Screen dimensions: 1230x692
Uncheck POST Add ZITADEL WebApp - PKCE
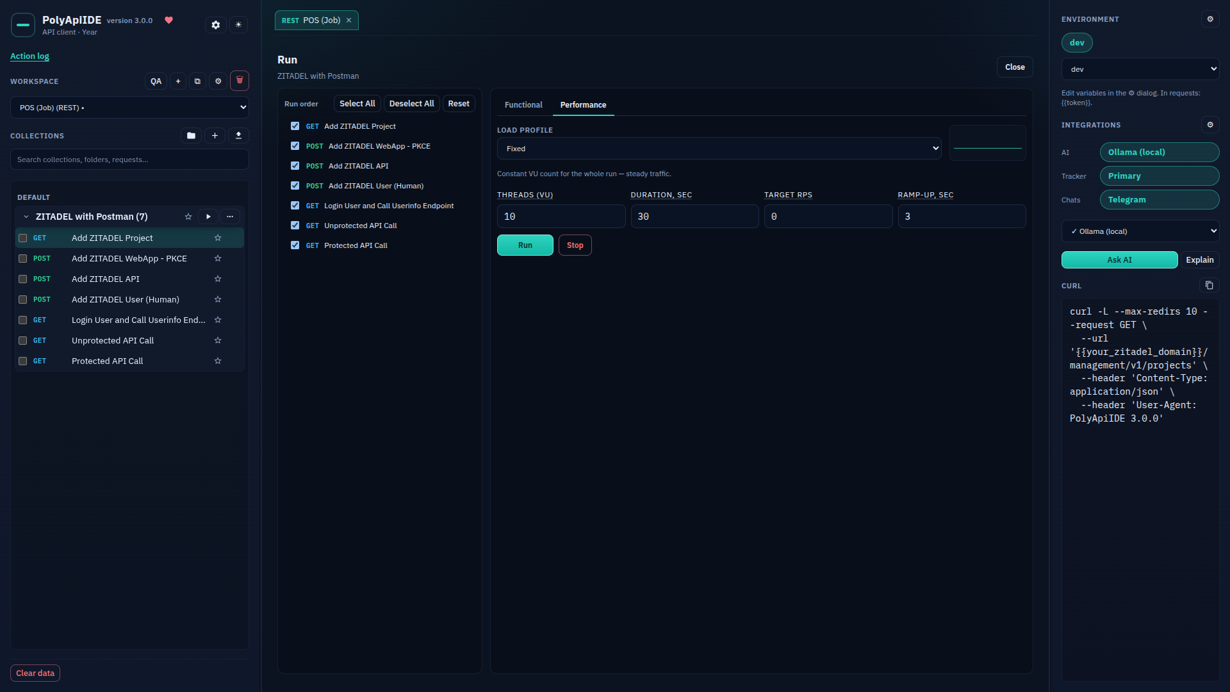tap(295, 146)
